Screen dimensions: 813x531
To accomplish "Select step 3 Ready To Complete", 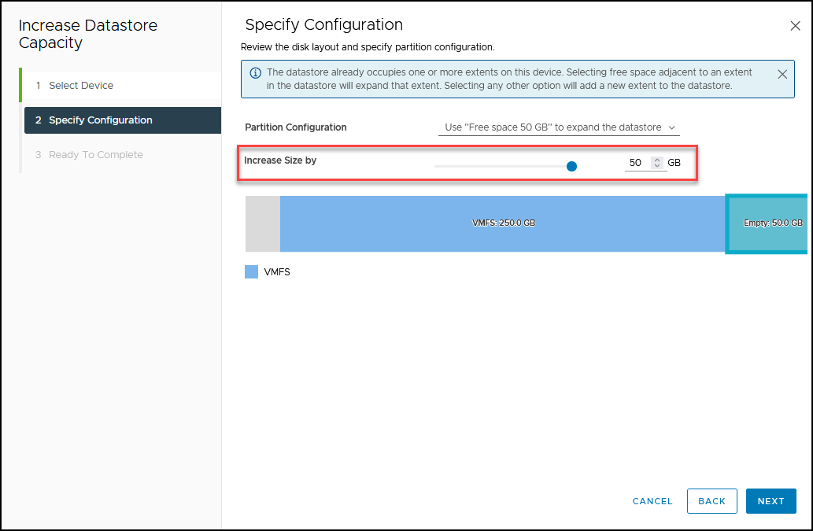I will [x=122, y=155].
